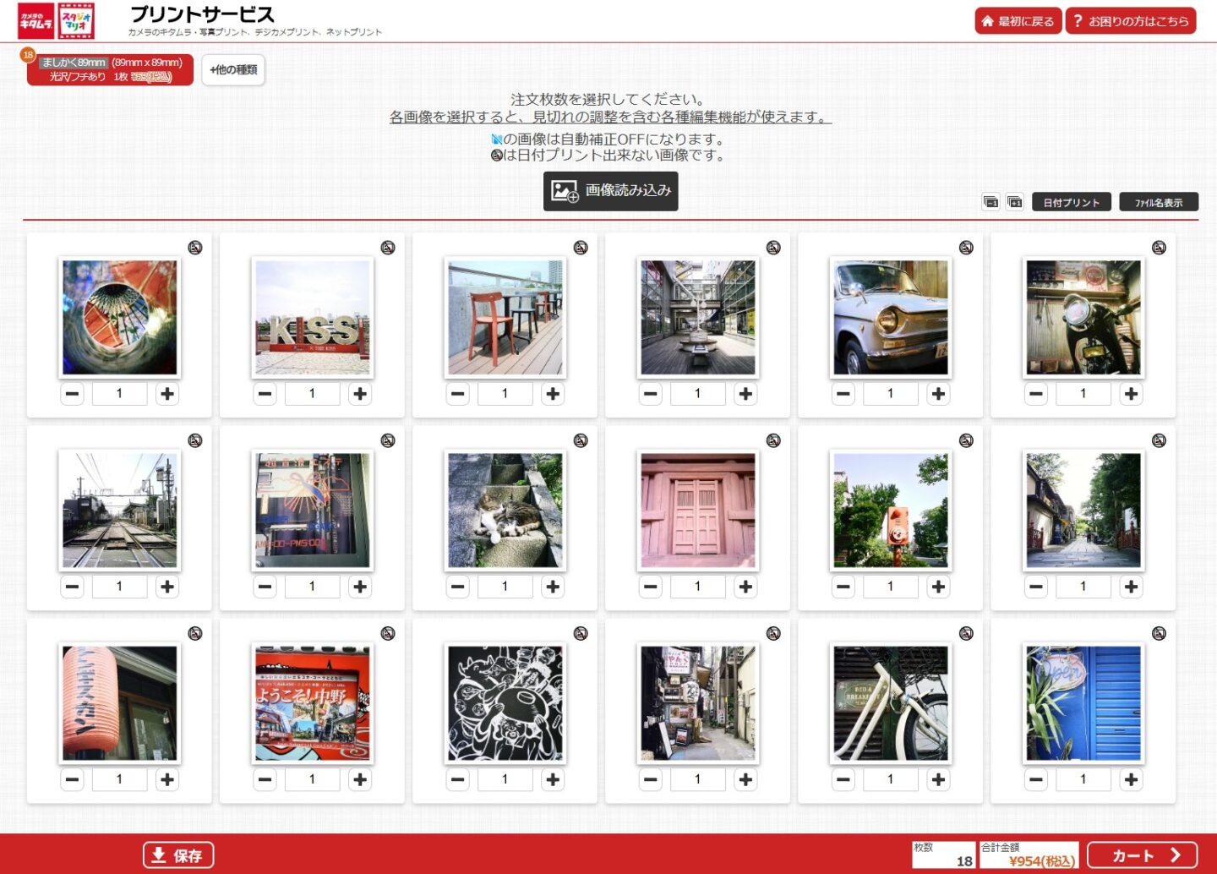Toggle ファイル名表示 file name display
This screenshot has height=874, width=1217.
tap(1158, 202)
